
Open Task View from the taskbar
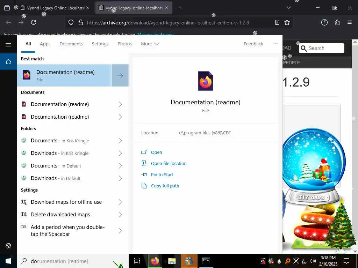point(137,261)
